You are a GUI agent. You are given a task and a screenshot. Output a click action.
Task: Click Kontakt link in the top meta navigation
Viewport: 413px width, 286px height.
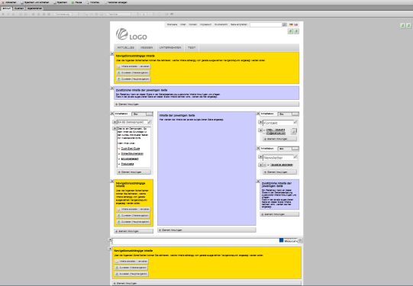[x=193, y=24]
